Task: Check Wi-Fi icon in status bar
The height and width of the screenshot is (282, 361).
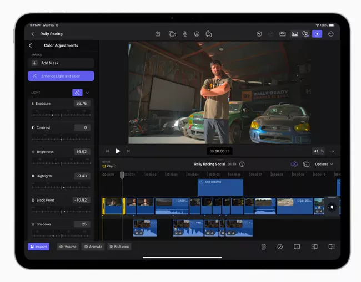Action: click(317, 25)
